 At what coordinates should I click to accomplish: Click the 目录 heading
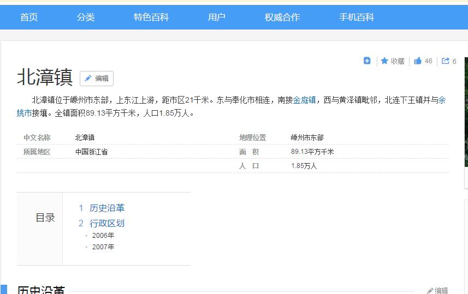(45, 218)
